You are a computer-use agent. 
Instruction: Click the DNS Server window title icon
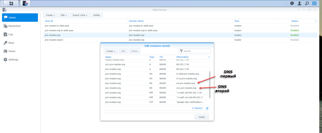[4, 10]
